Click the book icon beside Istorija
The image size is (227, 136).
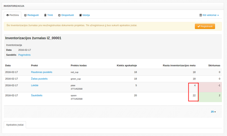coord(81,15)
